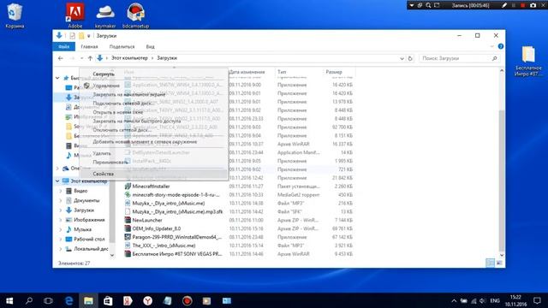Open the Вид ribbon tab
The height and width of the screenshot is (308, 548).
151,46
